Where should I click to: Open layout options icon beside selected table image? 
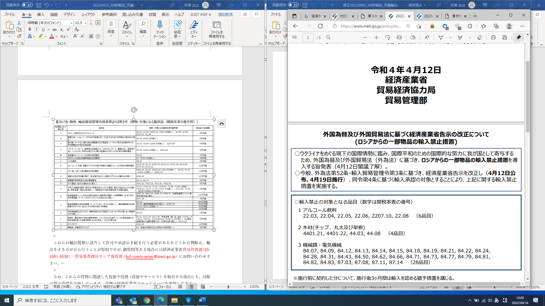222,124
